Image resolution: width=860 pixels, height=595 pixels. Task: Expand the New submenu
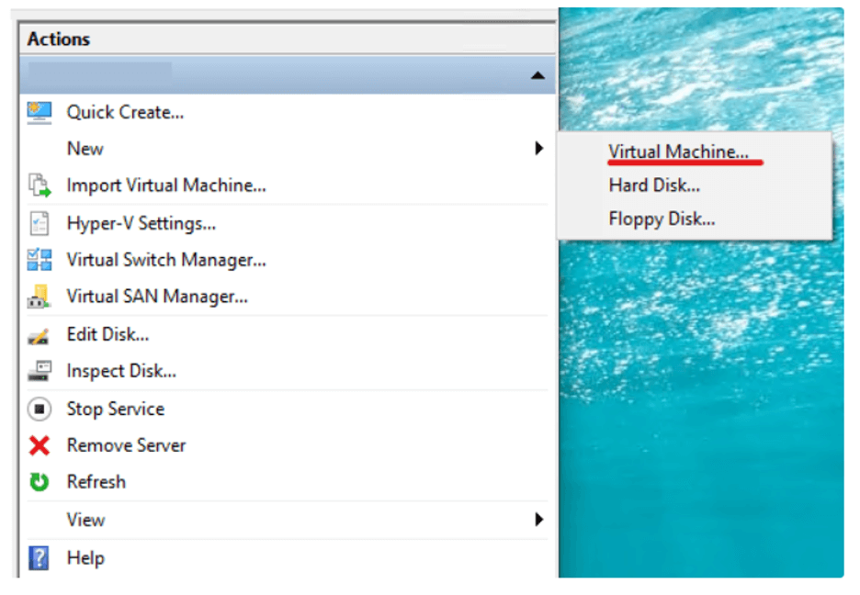coord(539,149)
